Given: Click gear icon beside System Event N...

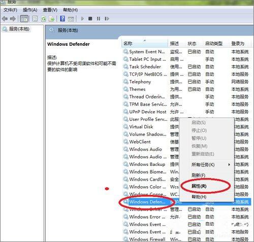Looking at the screenshot, I should (x=125, y=52).
